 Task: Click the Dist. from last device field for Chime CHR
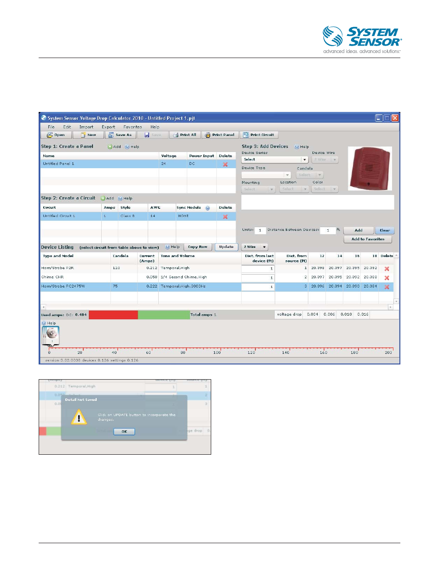[x=258, y=278]
